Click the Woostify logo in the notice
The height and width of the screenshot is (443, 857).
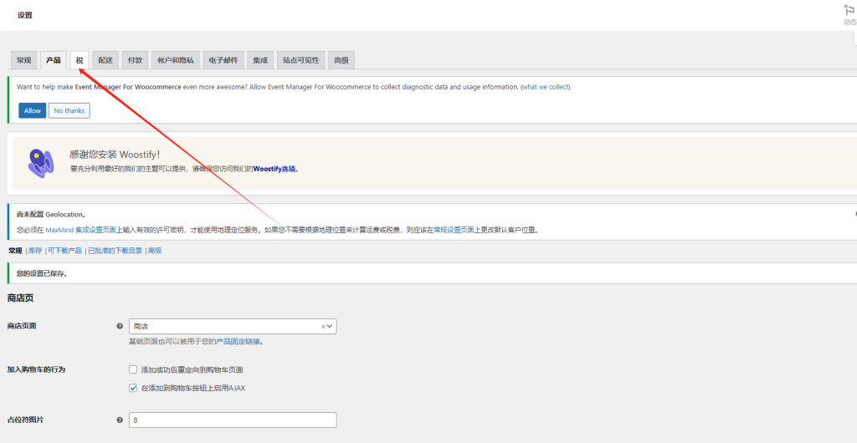[x=40, y=162]
